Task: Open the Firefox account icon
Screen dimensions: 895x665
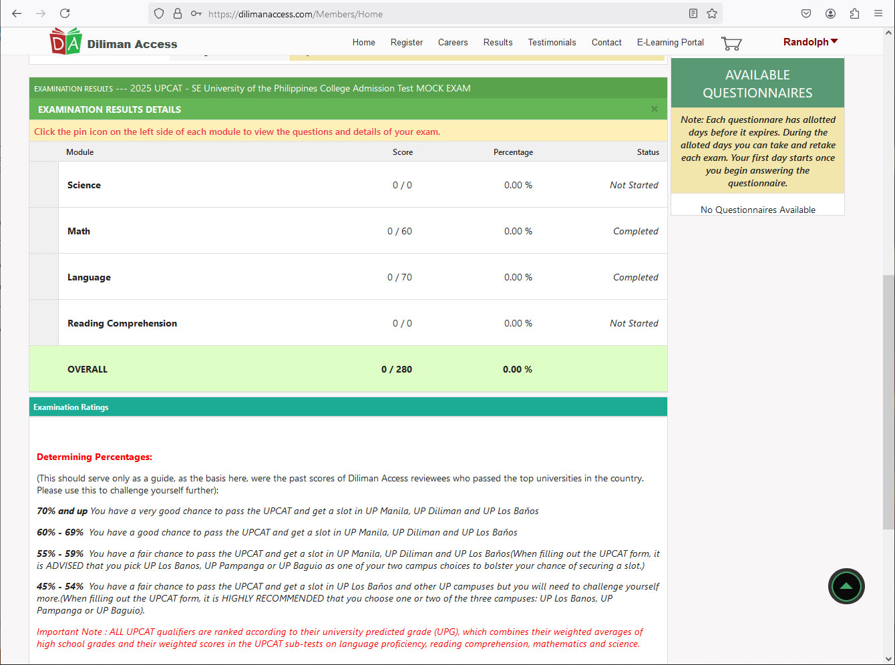Action: [x=830, y=13]
